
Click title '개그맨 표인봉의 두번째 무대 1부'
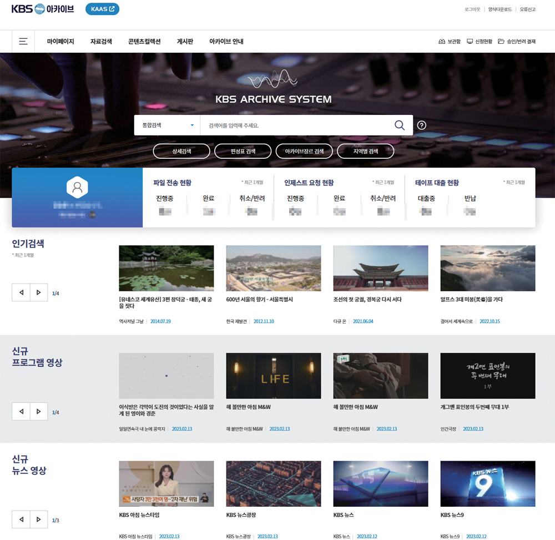(x=475, y=407)
